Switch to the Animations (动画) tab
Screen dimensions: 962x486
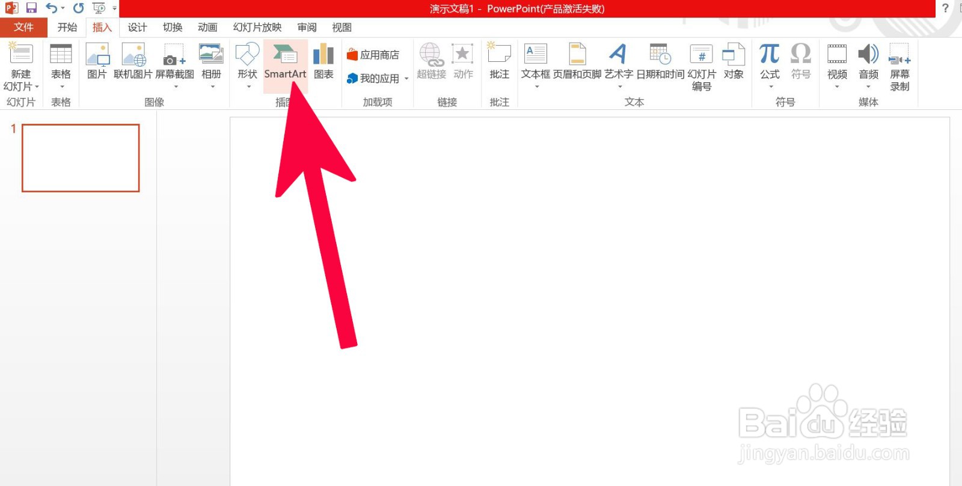(x=207, y=28)
